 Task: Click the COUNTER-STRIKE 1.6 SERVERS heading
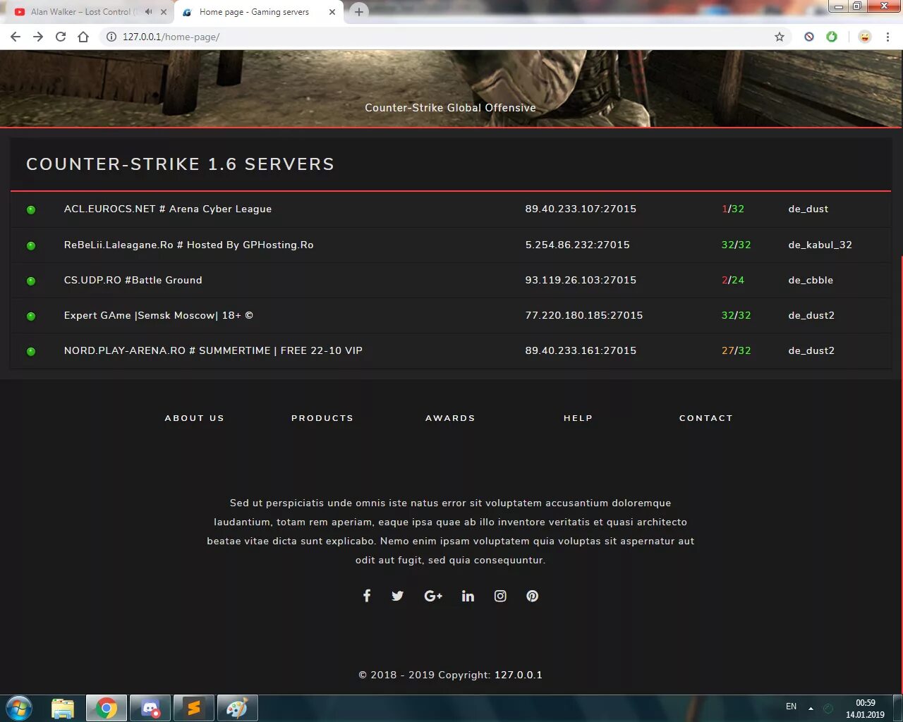pos(181,164)
